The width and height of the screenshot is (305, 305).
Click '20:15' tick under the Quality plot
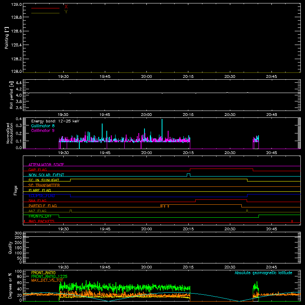(188, 267)
